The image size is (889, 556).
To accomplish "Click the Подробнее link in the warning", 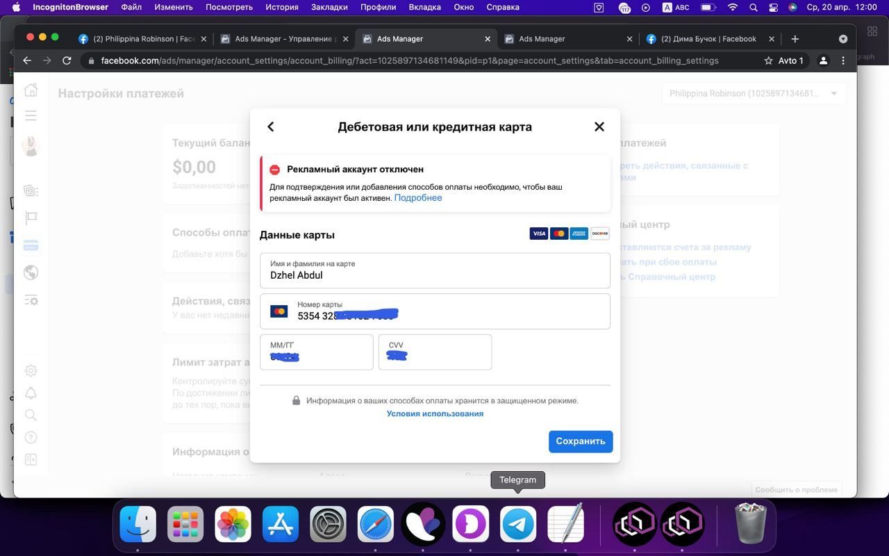I will point(418,198).
